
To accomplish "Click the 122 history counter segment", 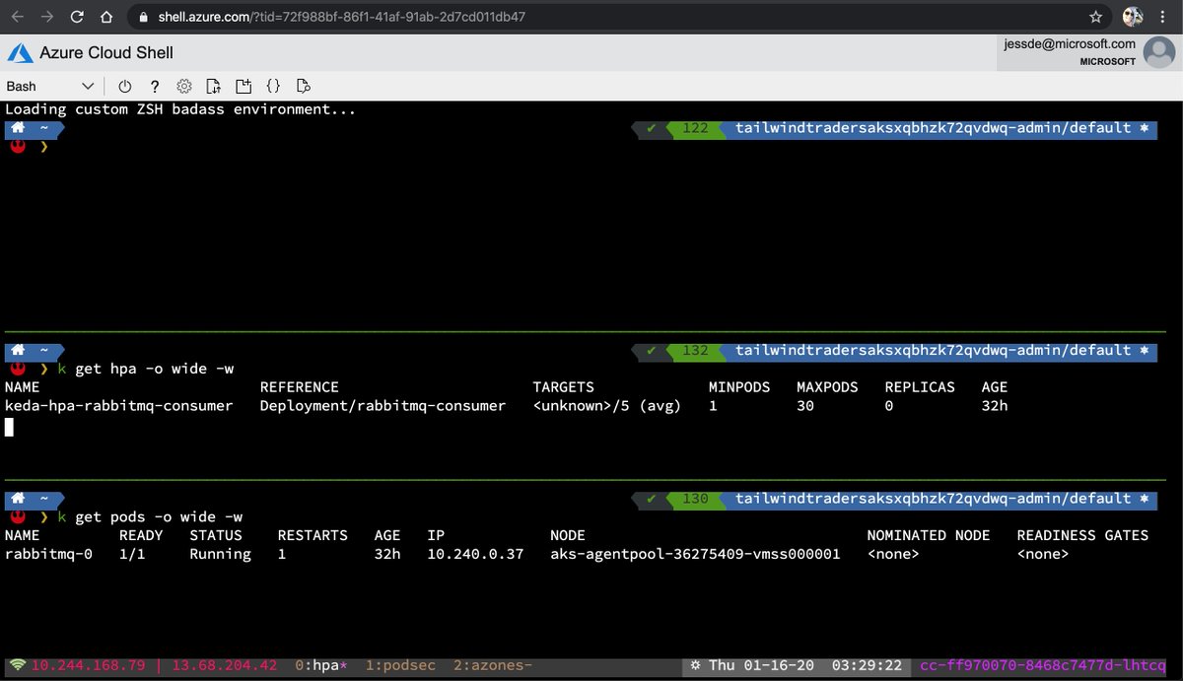I will click(x=695, y=128).
